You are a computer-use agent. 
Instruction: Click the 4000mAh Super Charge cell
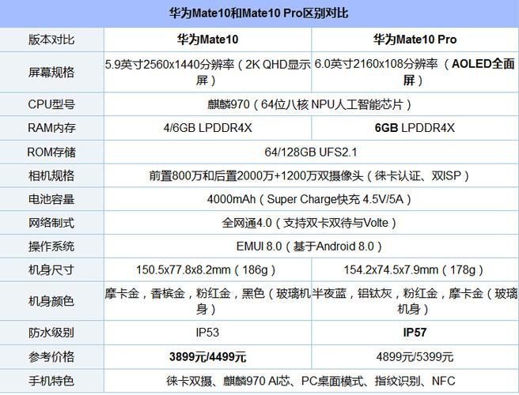(309, 199)
